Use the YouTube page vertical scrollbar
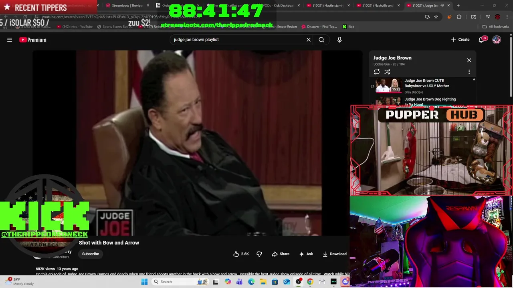The height and width of the screenshot is (288, 513). (x=511, y=66)
